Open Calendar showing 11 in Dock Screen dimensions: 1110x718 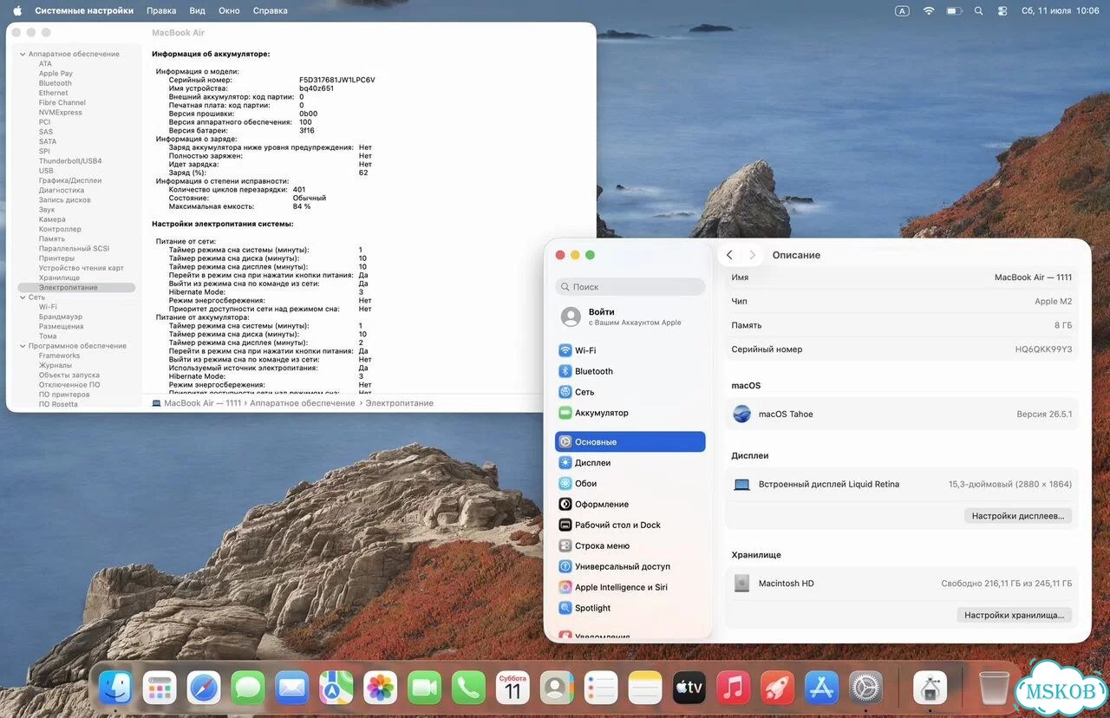pos(513,689)
